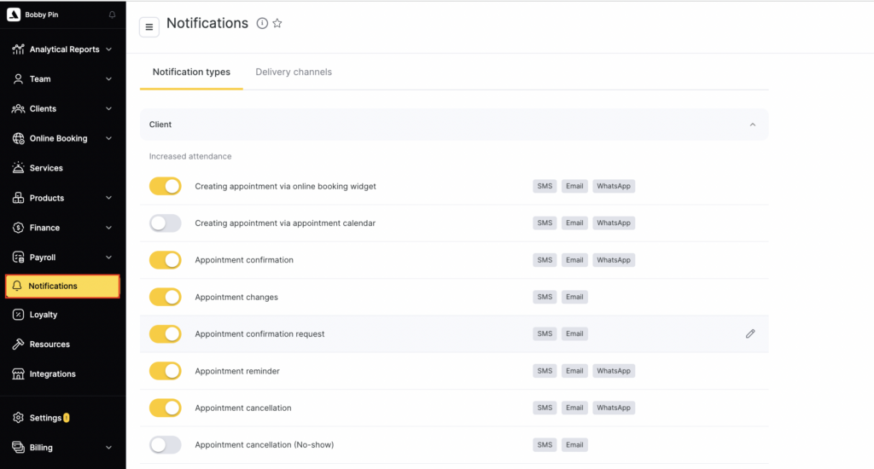The height and width of the screenshot is (469, 874).
Task: Toggle off Appointment reminder notification
Action: 166,371
